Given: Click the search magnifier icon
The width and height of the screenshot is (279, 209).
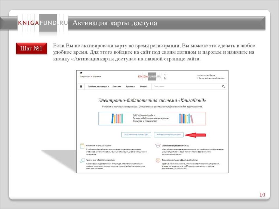Looking at the screenshot, I should click(223, 87).
